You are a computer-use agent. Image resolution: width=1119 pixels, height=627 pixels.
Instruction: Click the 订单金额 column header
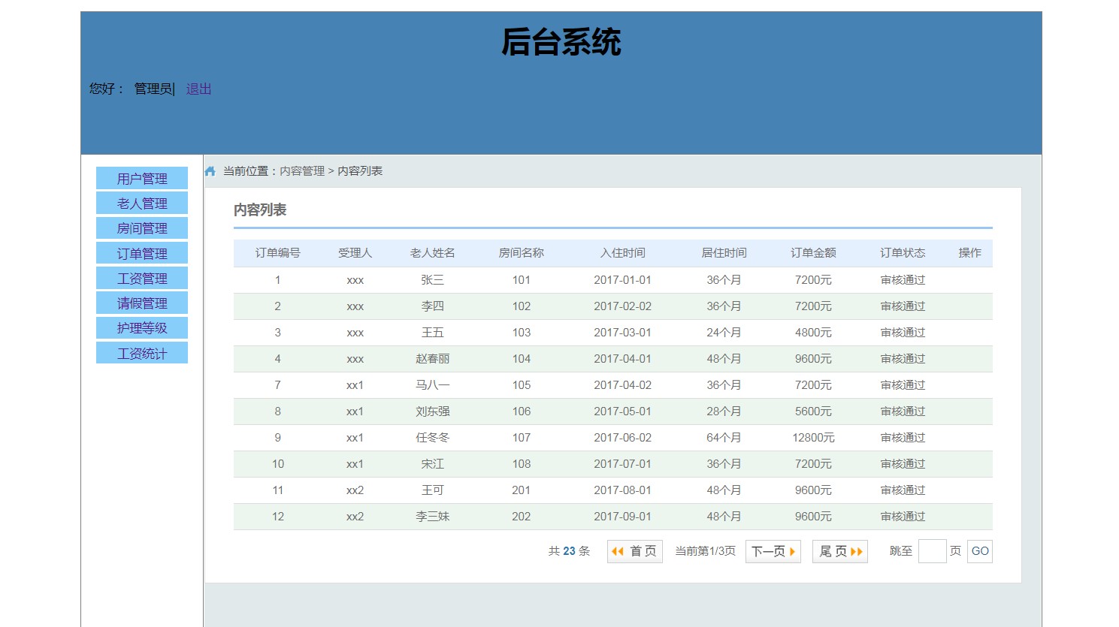point(813,253)
